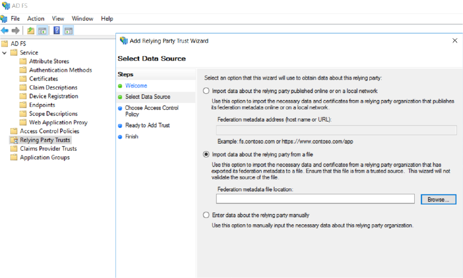Click the Access Control Policies folder icon
Image resolution: width=463 pixels, height=278 pixels.
point(13,131)
